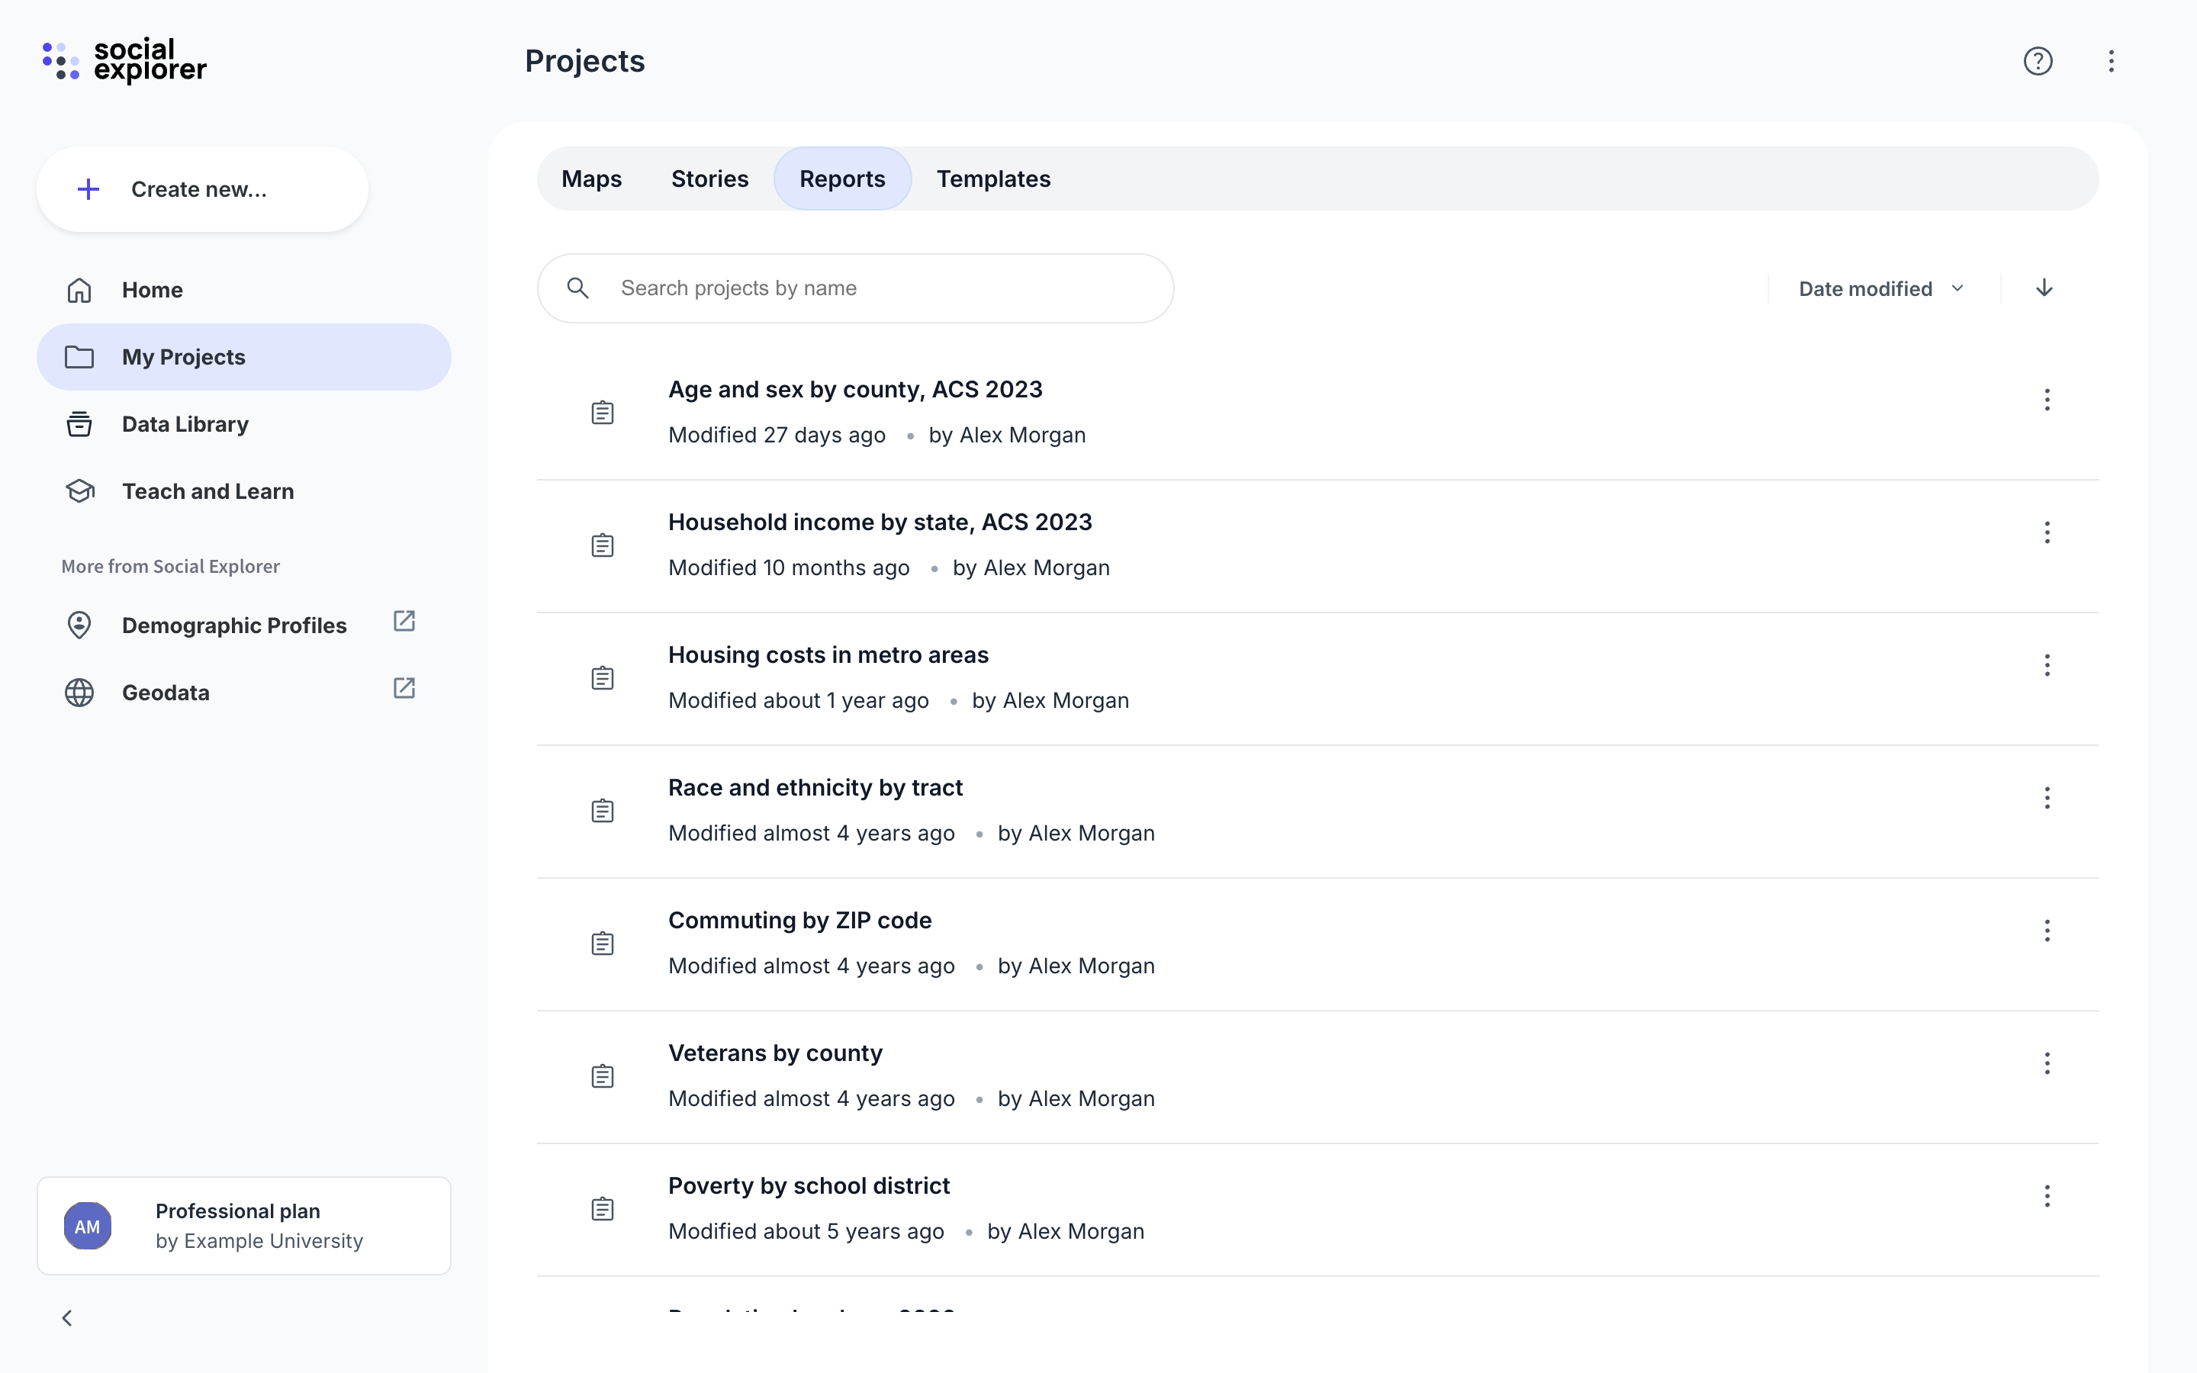Expand the Date modified sort dropdown
The image size is (2197, 1373).
coord(1882,289)
